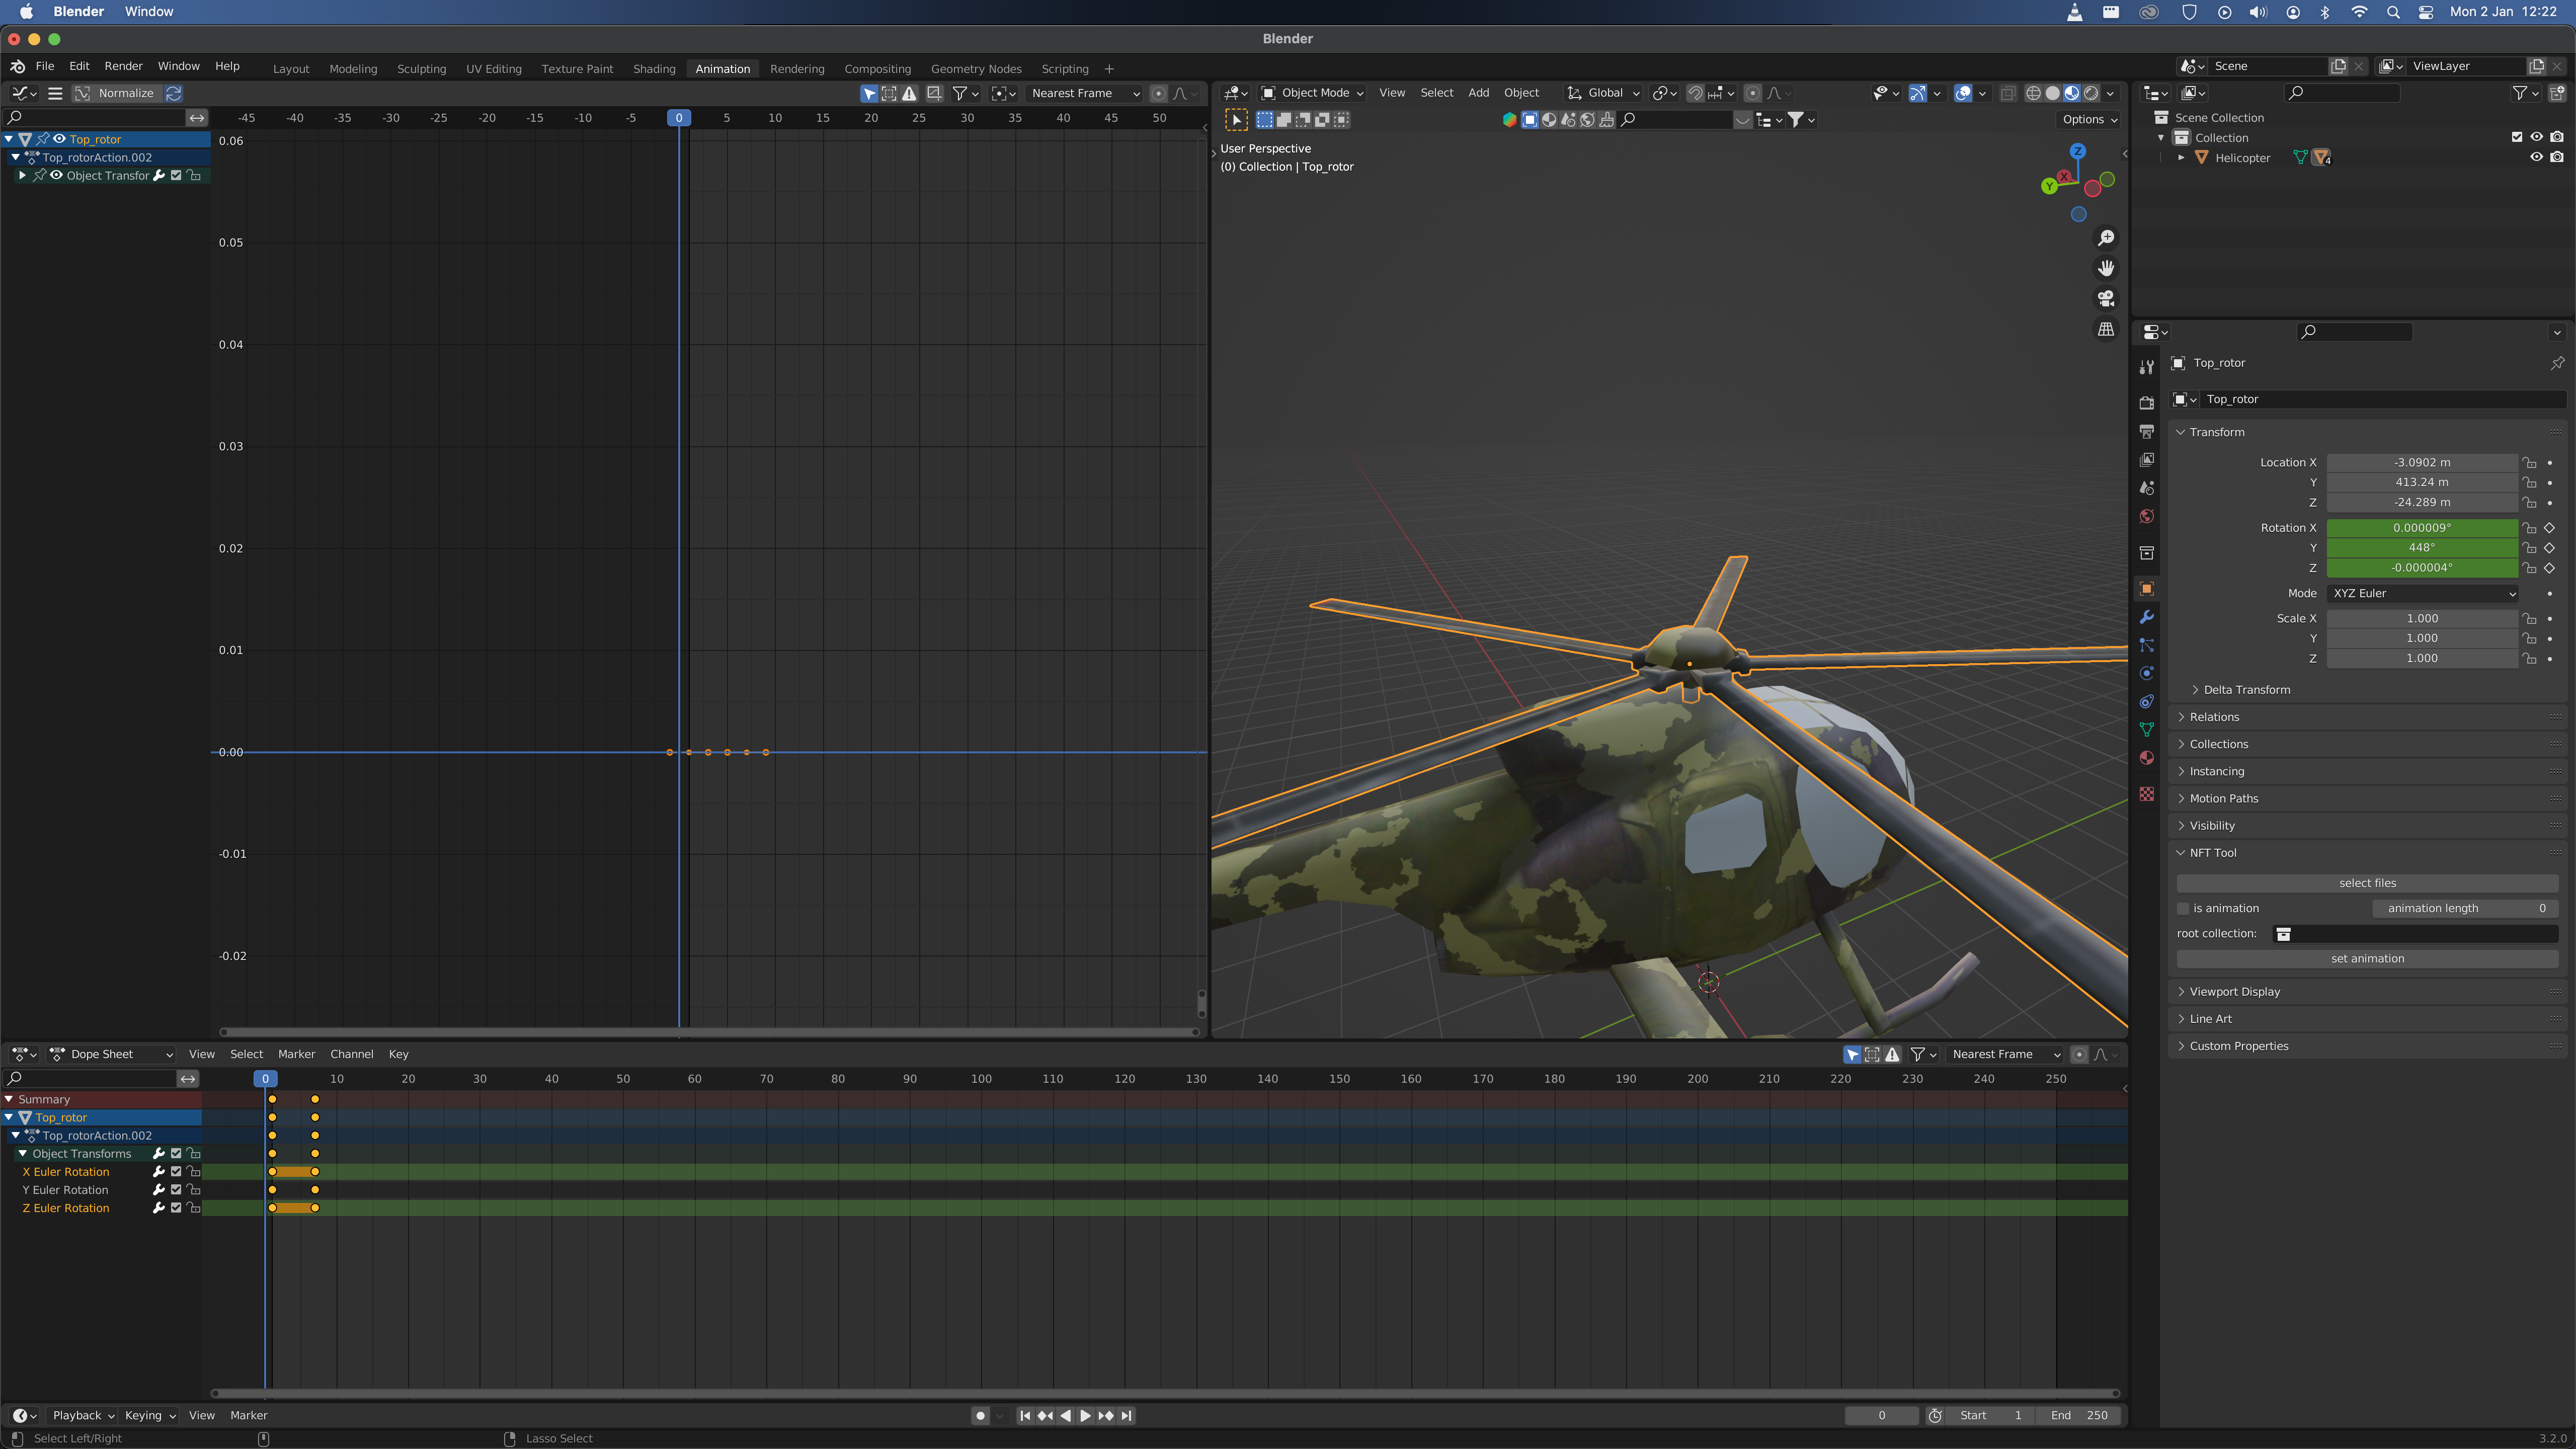
Task: Click the viewport zoom magnifier gizmo
Action: pos(2106,238)
